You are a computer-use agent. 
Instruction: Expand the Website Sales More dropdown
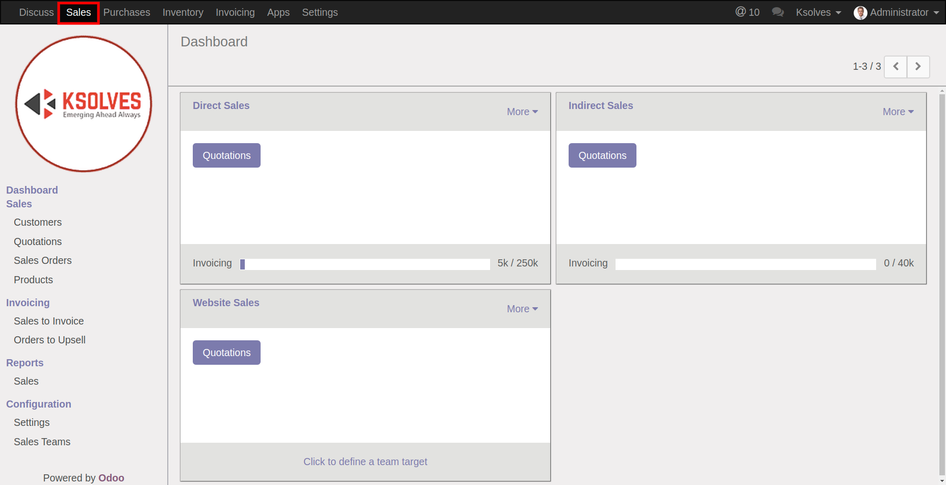(522, 309)
